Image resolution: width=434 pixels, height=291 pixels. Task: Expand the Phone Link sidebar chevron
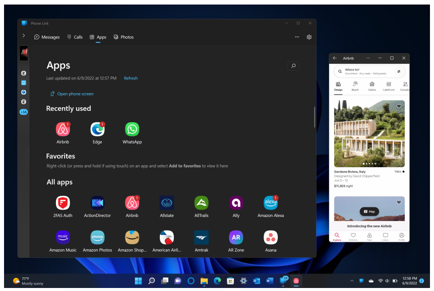pyautogui.click(x=24, y=36)
